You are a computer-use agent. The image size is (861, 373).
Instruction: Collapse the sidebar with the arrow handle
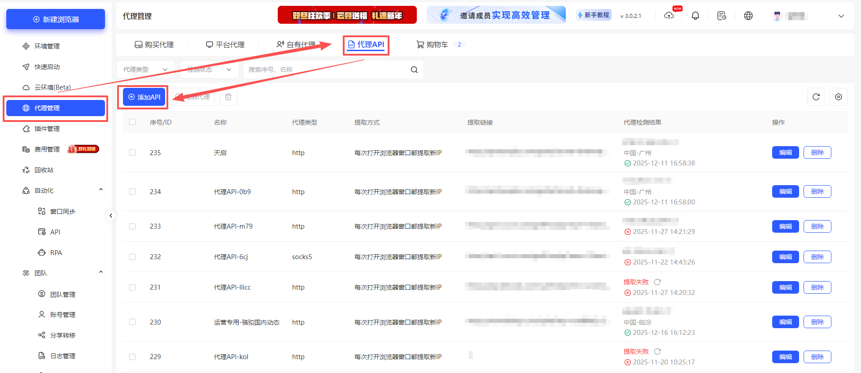pyautogui.click(x=111, y=216)
